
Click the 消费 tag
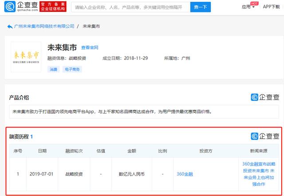click(x=53, y=69)
